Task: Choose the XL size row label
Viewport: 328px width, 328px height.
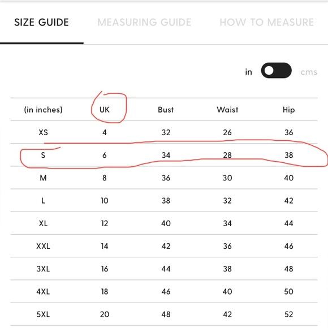Action: point(43,223)
